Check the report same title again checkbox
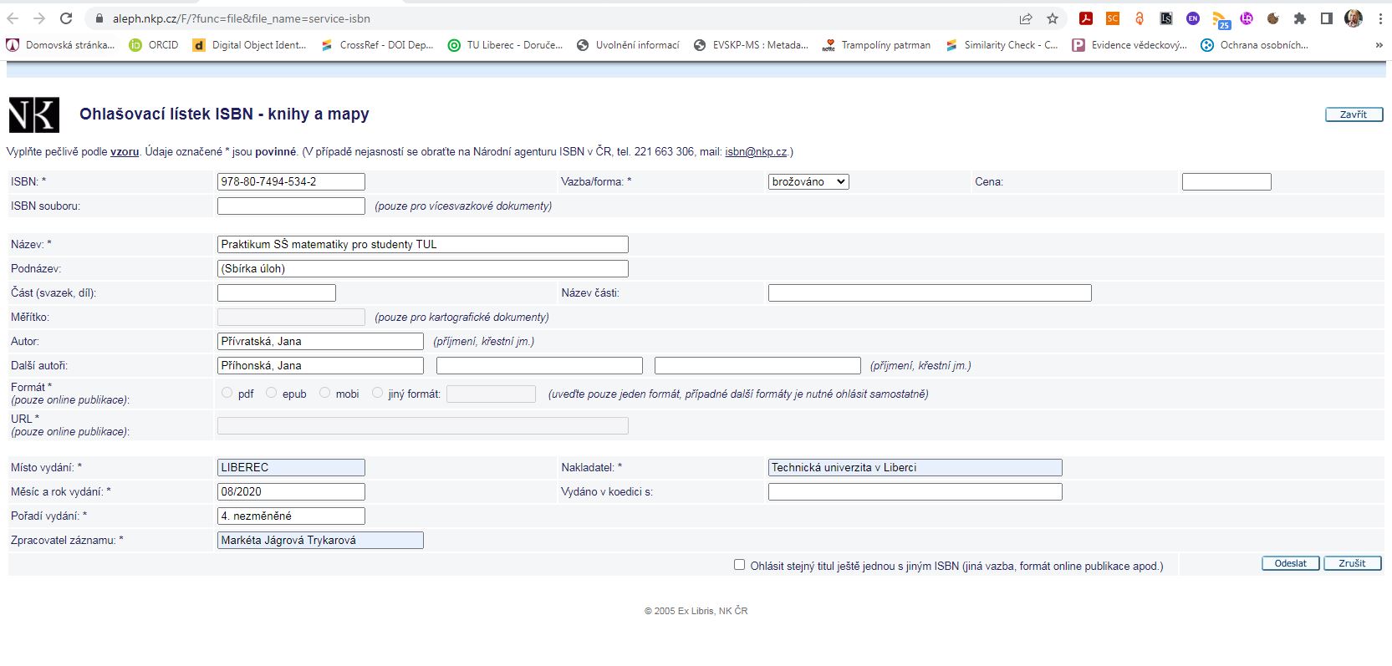Screen dimensions: 1392x666 point(739,565)
